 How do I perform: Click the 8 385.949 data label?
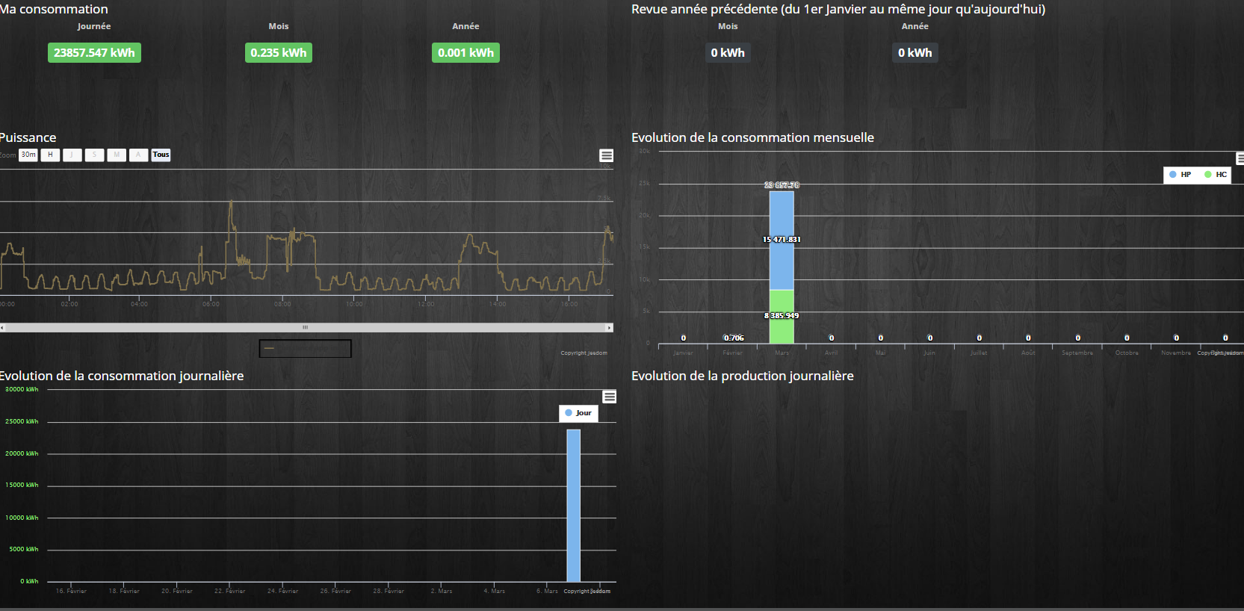[x=782, y=316]
